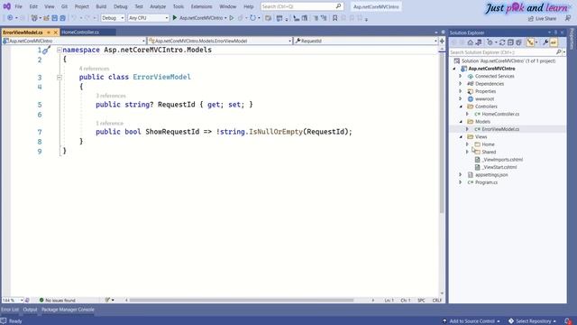
Task: Click the Hot Reload refresh icon
Action: pyautogui.click(x=252, y=18)
